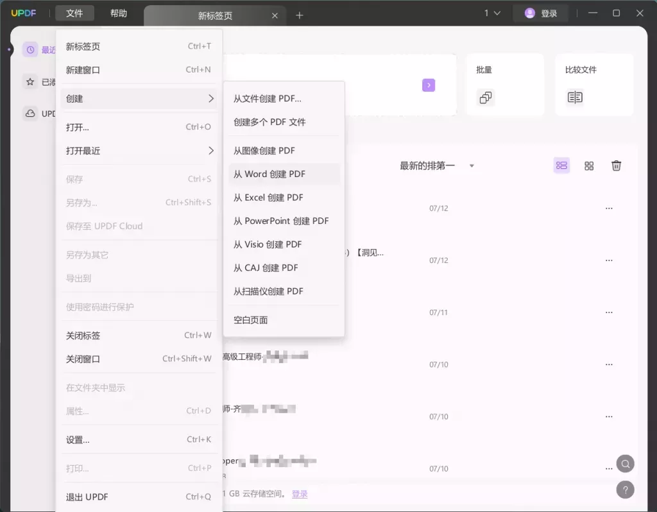Image resolution: width=657 pixels, height=512 pixels.
Task: Select 新标签页 menu item
Action: click(x=139, y=46)
